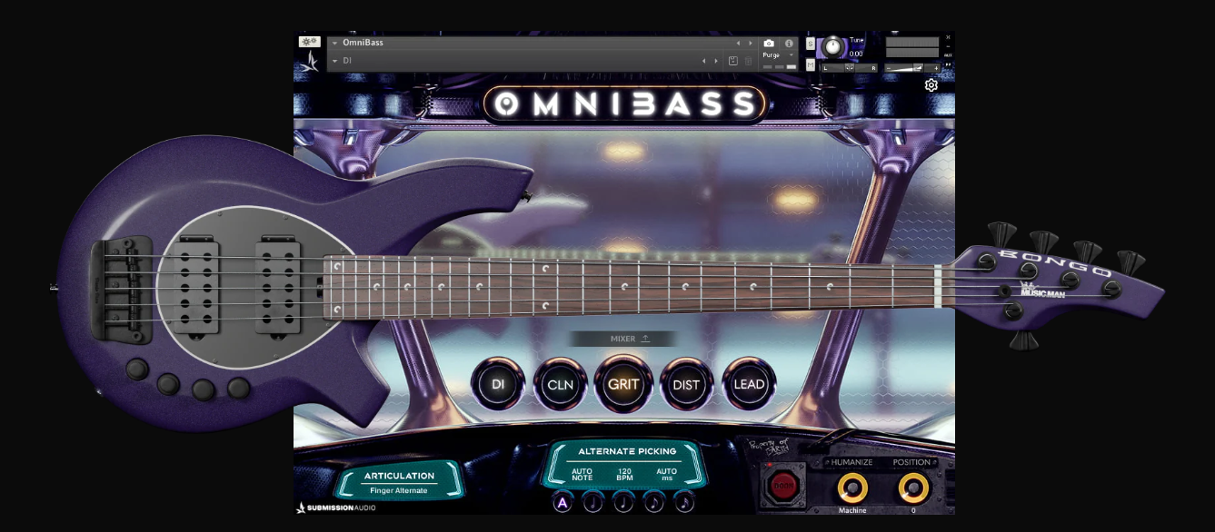1215x532 pixels.
Task: Go to next instrument next to OmniBass
Action: pyautogui.click(x=750, y=43)
